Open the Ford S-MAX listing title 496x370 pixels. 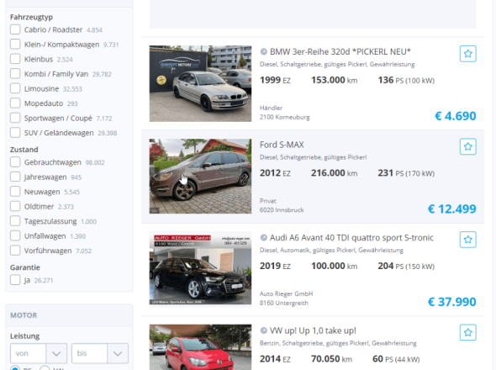tap(282, 145)
